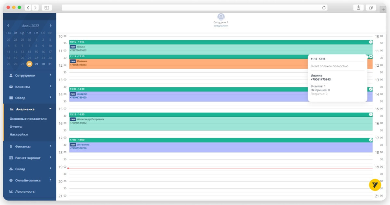This screenshot has height=205, width=390.
Task: Click the checkmark icon on the 17:00 appointment
Action: coord(370,140)
